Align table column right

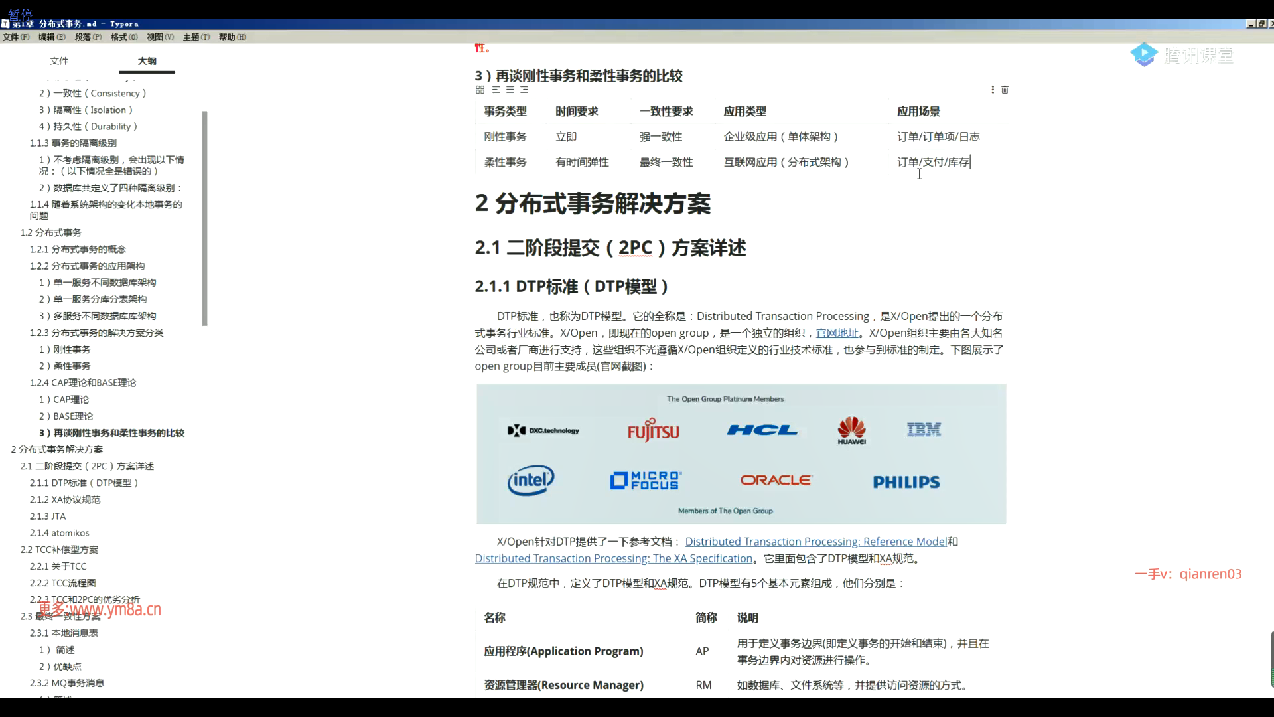pyautogui.click(x=524, y=90)
